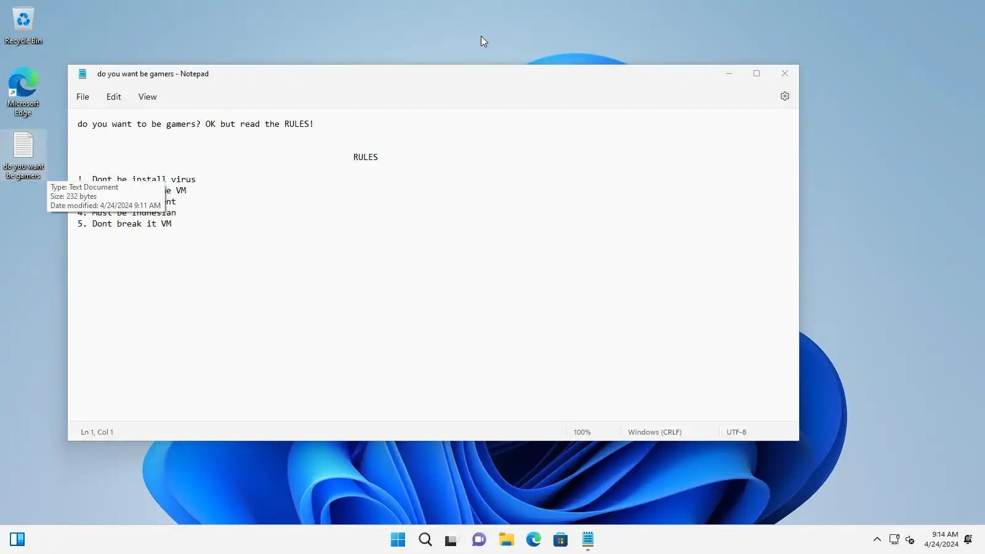Open the Edit menu
This screenshot has width=985, height=554.
tap(114, 97)
